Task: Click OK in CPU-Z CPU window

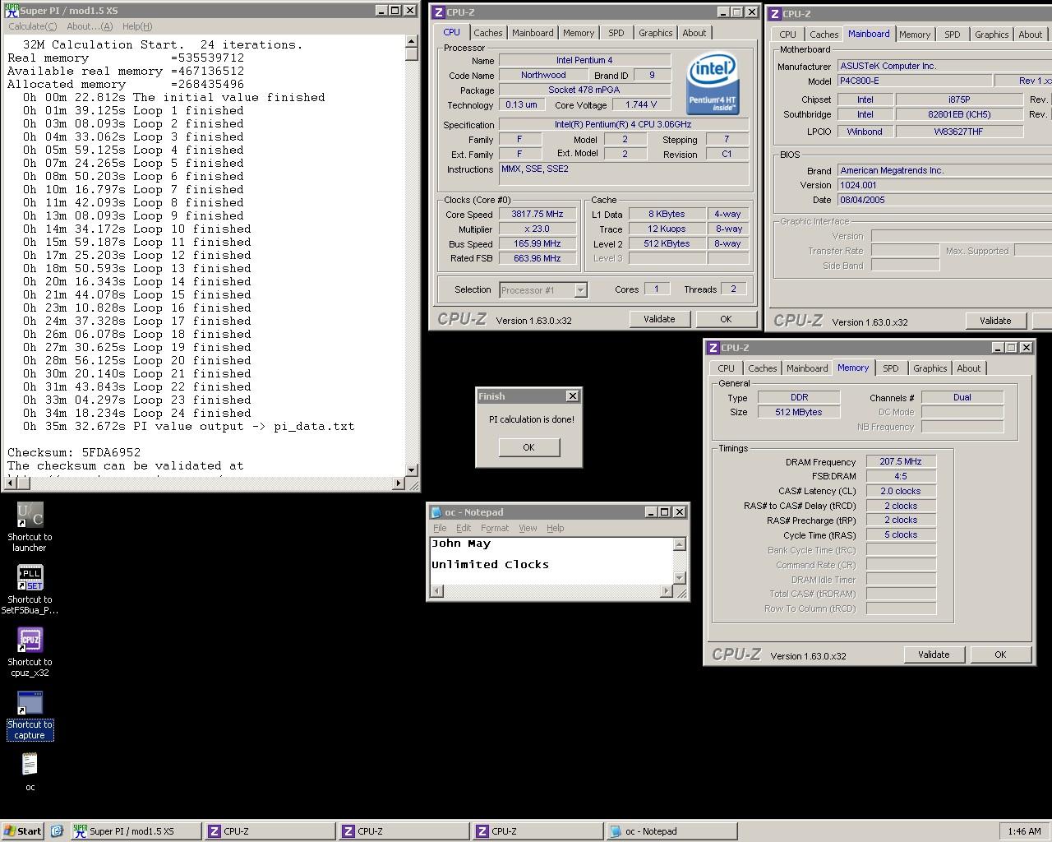Action: click(x=726, y=319)
